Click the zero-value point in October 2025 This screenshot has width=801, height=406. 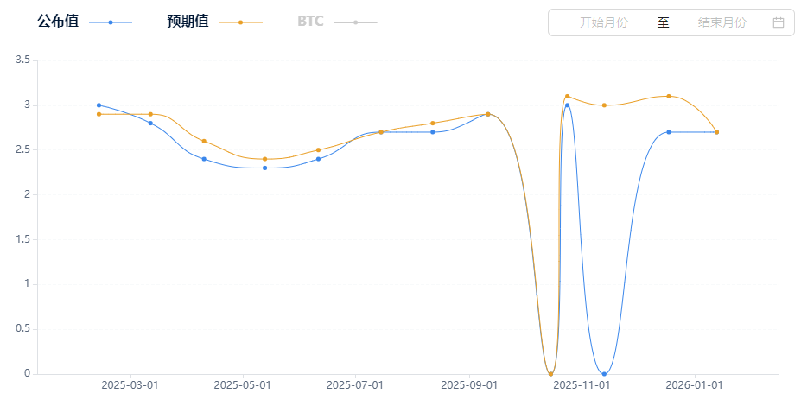click(550, 374)
